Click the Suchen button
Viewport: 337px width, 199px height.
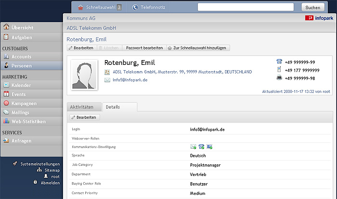(x=313, y=7)
